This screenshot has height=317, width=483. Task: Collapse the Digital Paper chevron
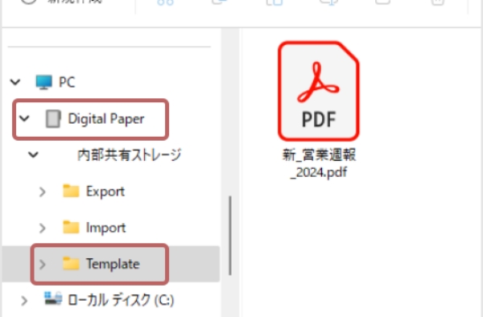click(x=24, y=118)
